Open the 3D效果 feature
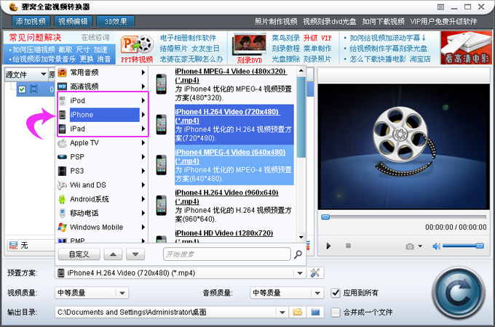The image size is (495, 327). tap(116, 21)
